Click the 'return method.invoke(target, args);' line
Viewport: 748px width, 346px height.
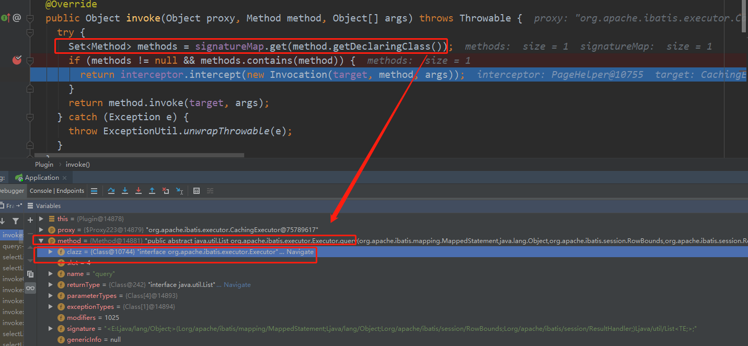point(169,102)
